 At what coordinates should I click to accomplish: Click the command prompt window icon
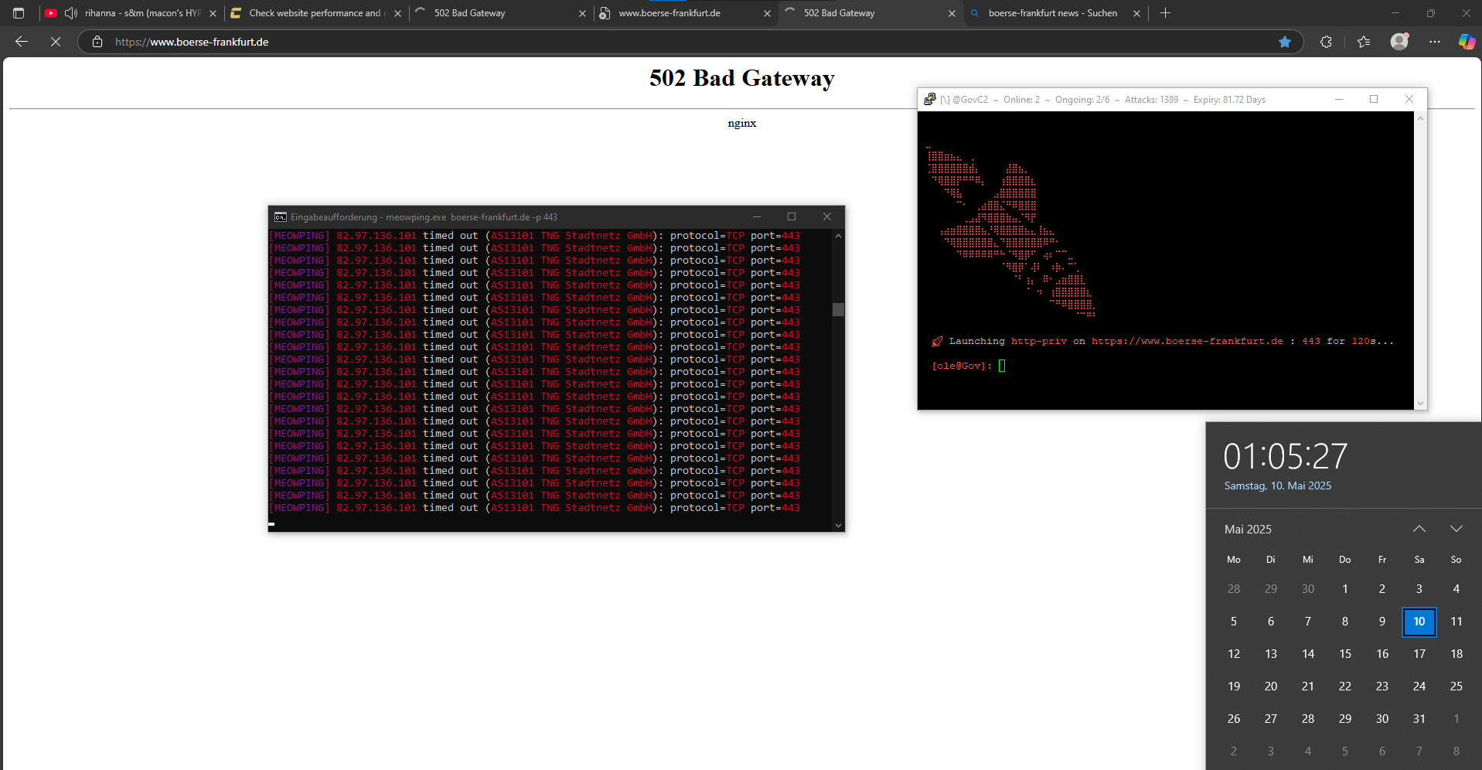pos(281,217)
